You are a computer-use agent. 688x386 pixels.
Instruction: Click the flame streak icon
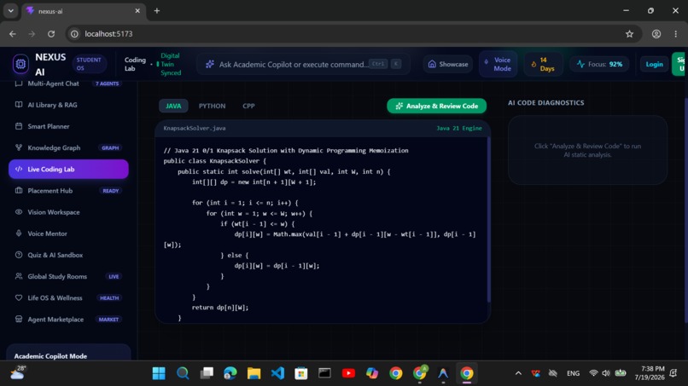[x=533, y=65]
